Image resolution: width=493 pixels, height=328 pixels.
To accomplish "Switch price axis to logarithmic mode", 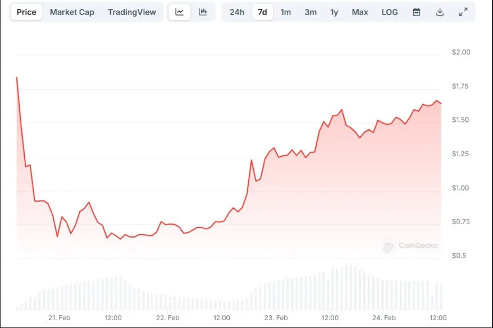I will (x=389, y=12).
